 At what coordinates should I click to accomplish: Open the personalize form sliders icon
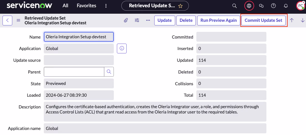(137, 20)
